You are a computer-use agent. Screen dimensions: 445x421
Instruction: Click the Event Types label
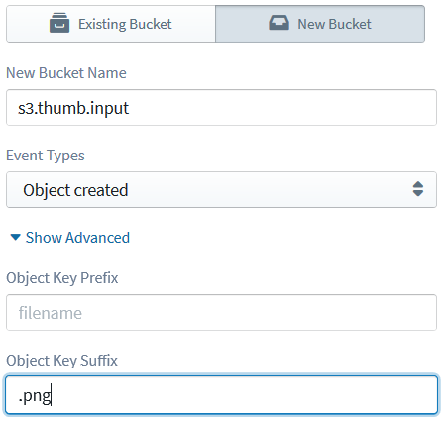tap(46, 156)
